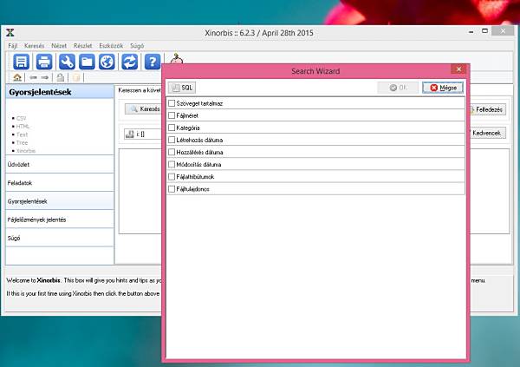Close the Search Wizard dialog
The width and height of the screenshot is (520, 367).
(x=458, y=69)
